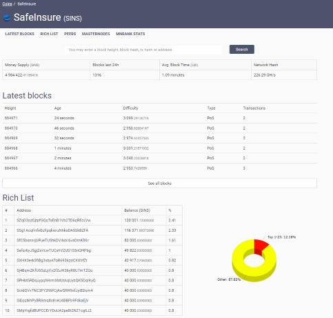333x318 pixels.
Task: Open the rank 4 address starting with Safe
Action: pos(54,250)
